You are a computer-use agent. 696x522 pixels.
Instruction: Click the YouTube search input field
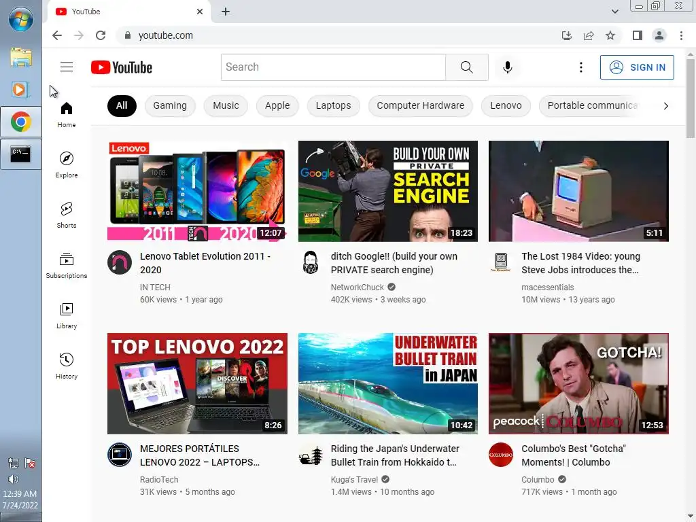point(333,67)
